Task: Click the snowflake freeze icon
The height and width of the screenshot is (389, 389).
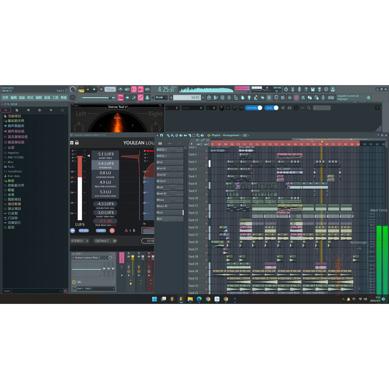Action: click(283, 108)
